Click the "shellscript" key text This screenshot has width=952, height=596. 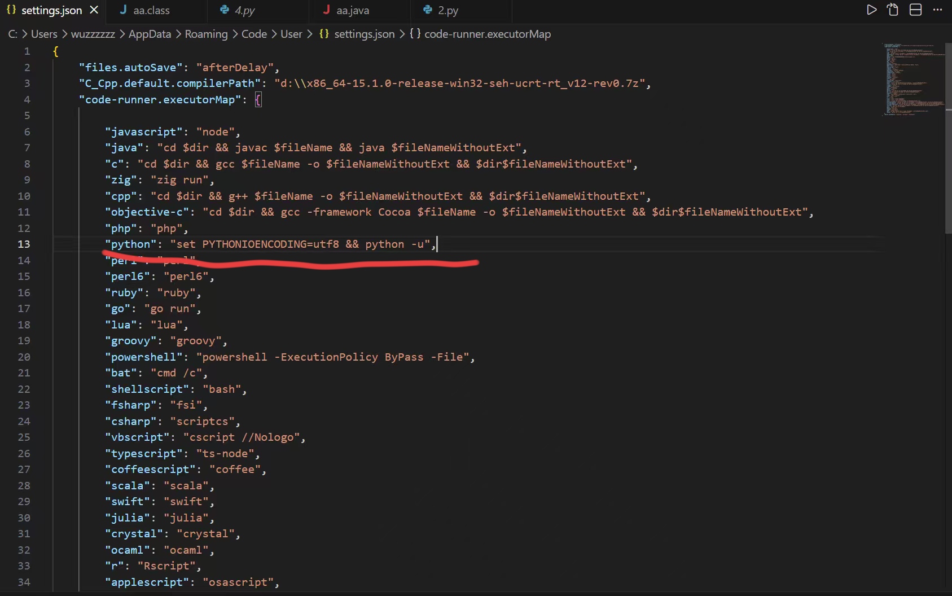tap(147, 389)
